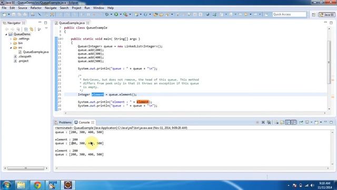The image size is (337, 190).
Task: Open the Debug button dropdown arrow
Action: point(111,14)
